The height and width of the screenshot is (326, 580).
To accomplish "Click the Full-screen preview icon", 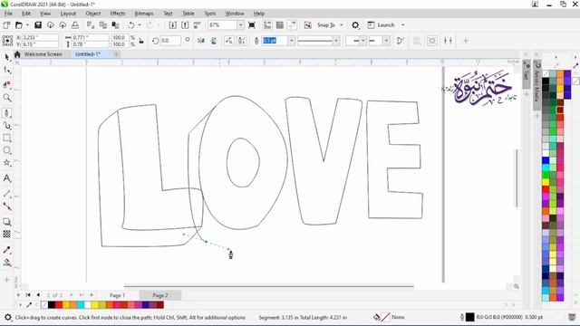I will pos(252,25).
